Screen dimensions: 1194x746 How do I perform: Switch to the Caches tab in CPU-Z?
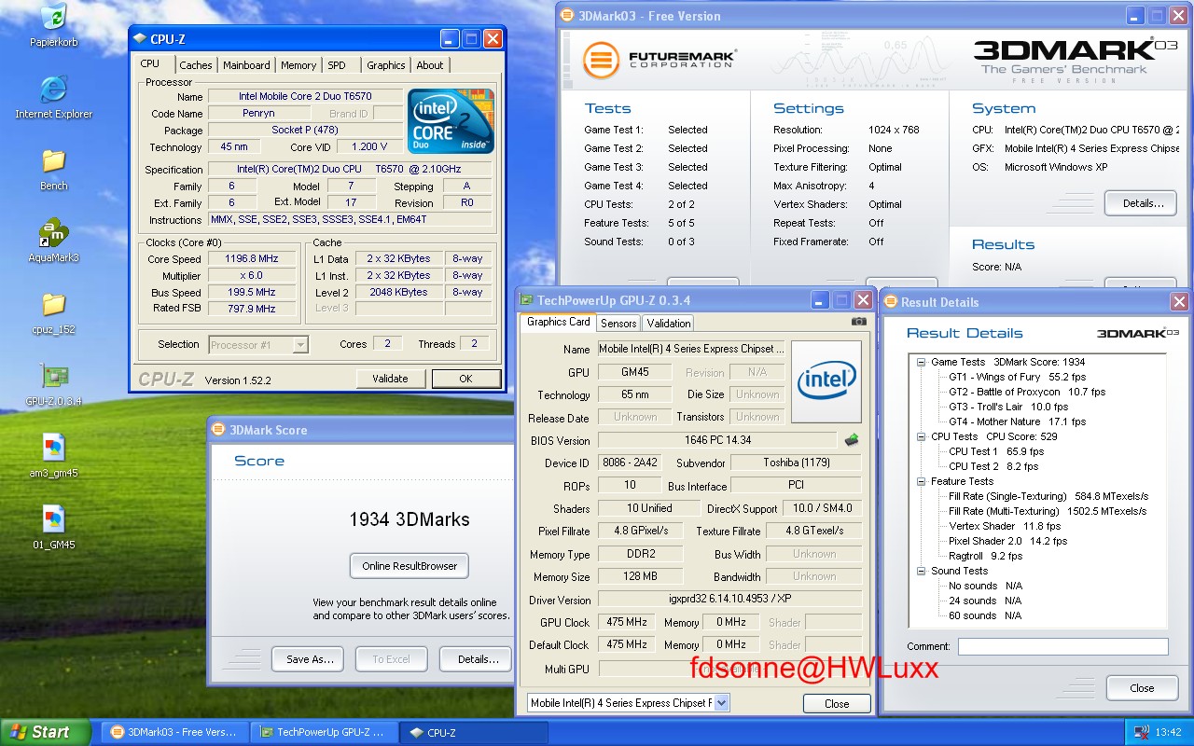196,65
